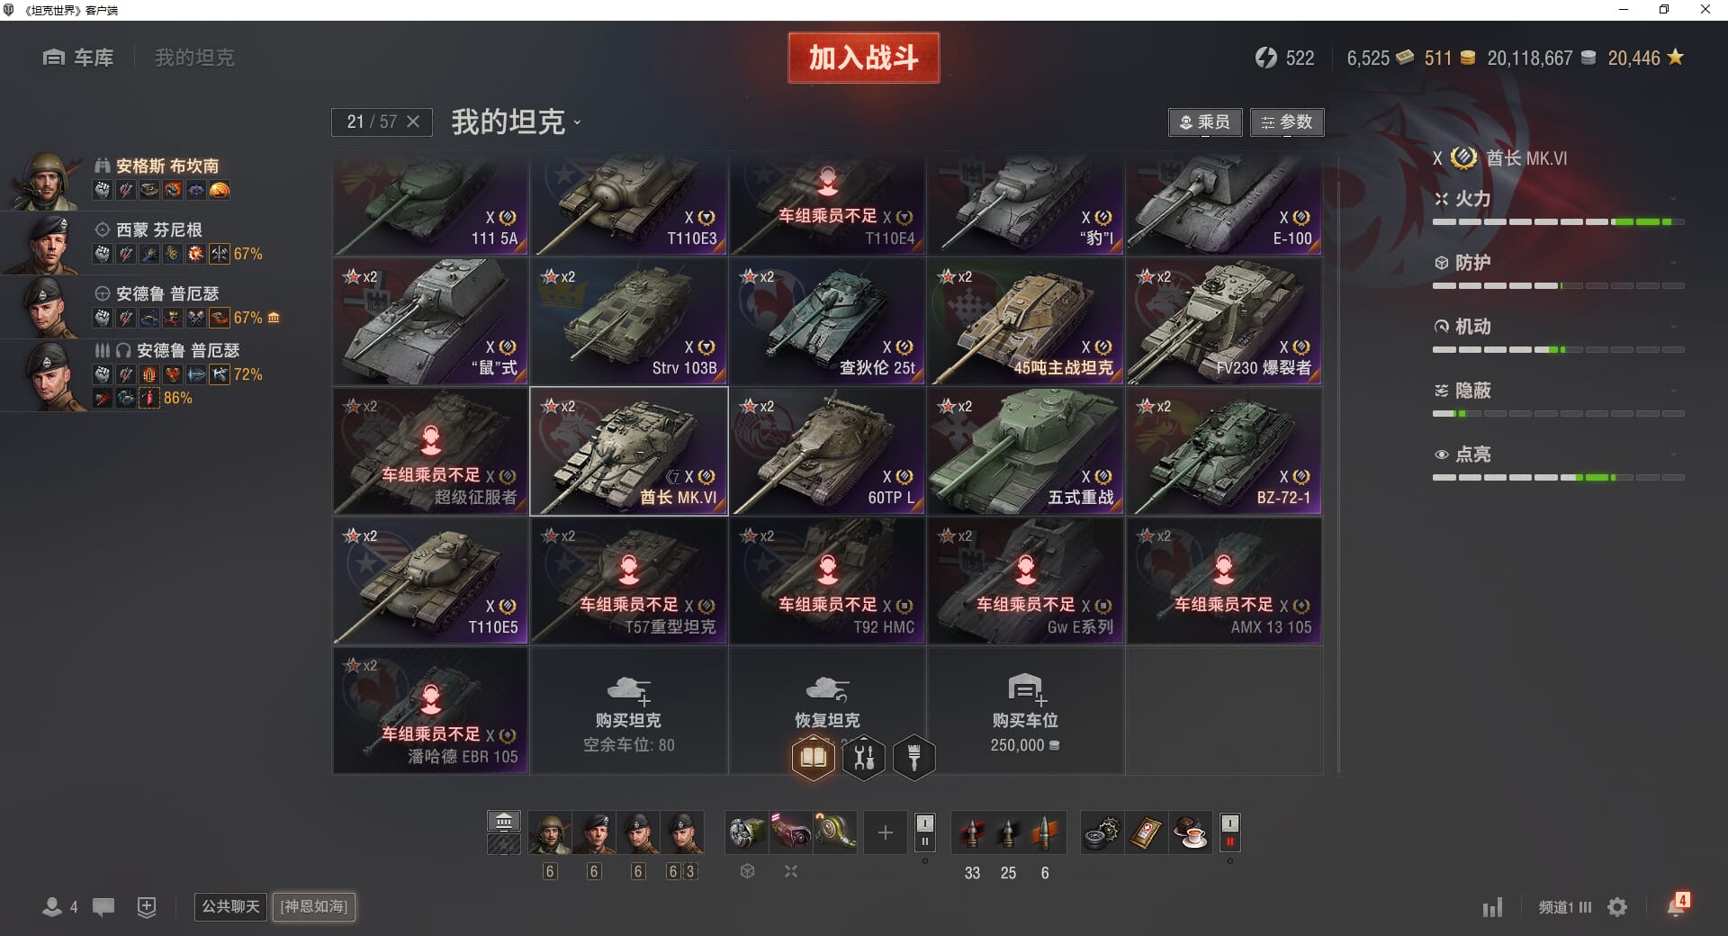This screenshot has width=1728, height=936.
Task: Open the paint brush customization icon
Action: 913,758
